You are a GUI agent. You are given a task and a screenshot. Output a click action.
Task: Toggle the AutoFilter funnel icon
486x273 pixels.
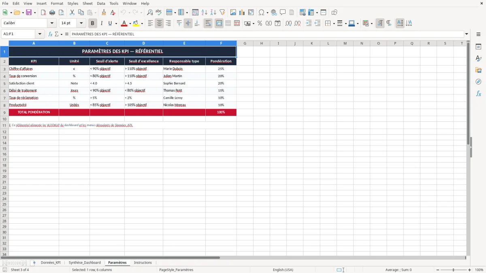(222, 13)
